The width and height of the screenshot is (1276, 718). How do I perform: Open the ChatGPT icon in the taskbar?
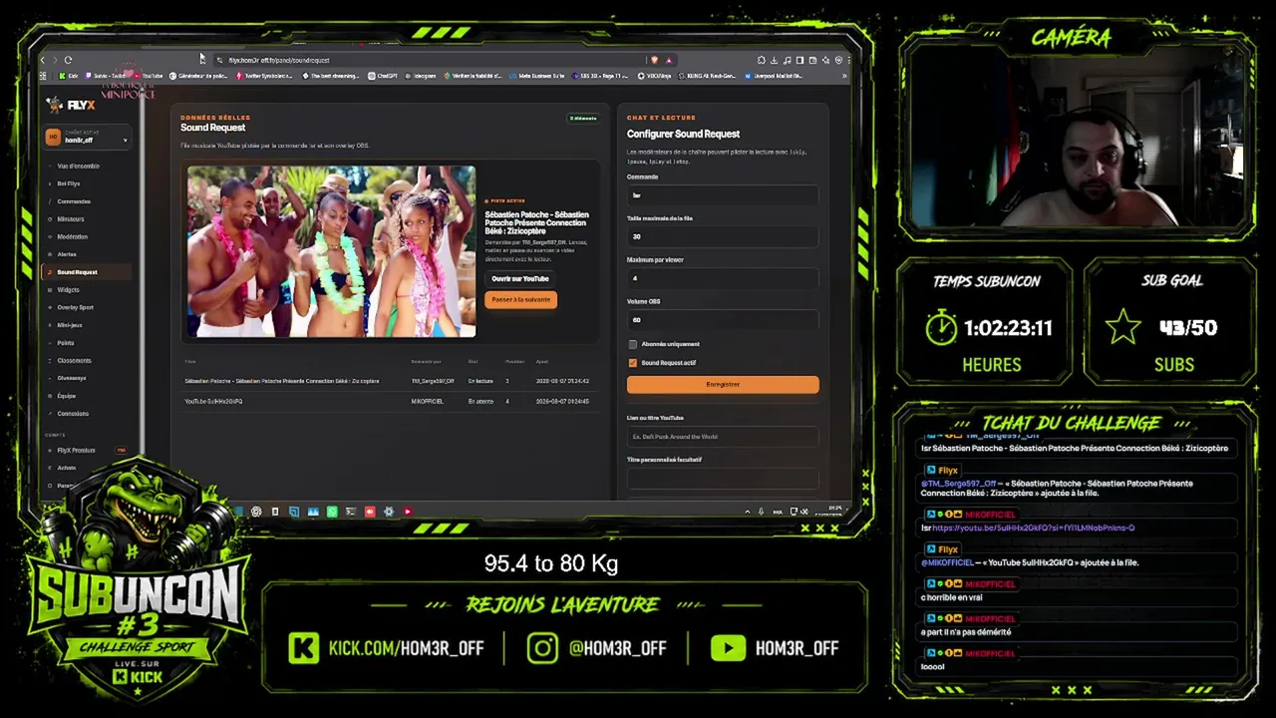pyautogui.click(x=256, y=512)
